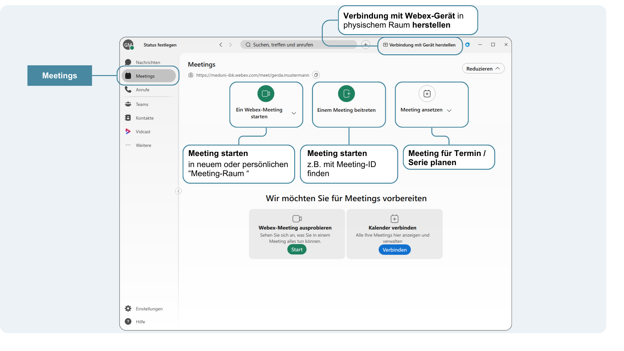
Task: Click the blue Webex assistant icon
Action: (467, 45)
